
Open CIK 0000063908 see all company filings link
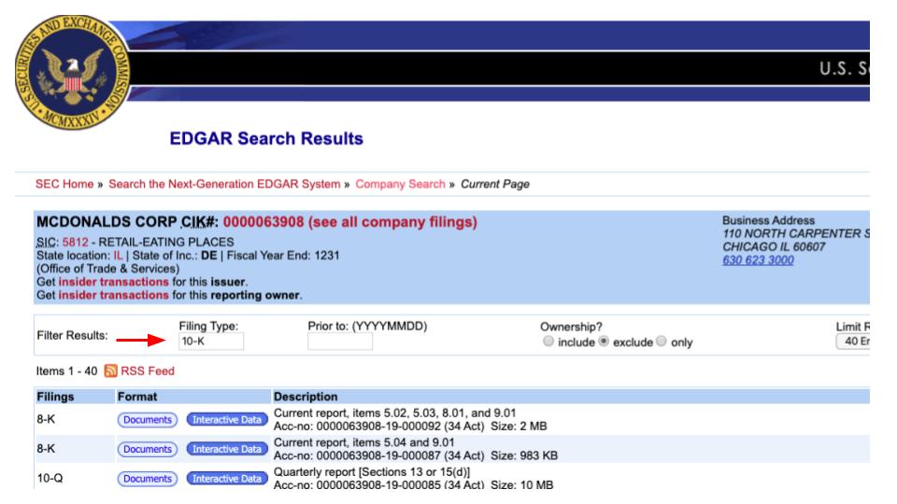tap(349, 222)
